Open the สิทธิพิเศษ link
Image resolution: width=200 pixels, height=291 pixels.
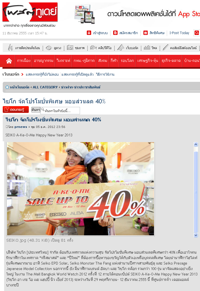[x=157, y=33]
